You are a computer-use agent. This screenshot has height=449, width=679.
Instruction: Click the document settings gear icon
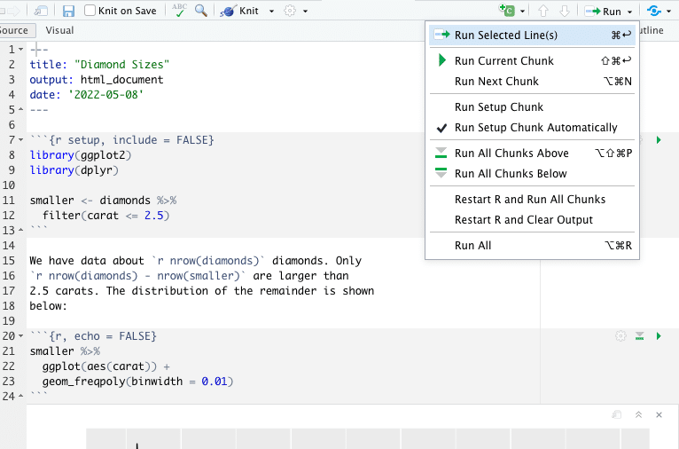coord(290,11)
